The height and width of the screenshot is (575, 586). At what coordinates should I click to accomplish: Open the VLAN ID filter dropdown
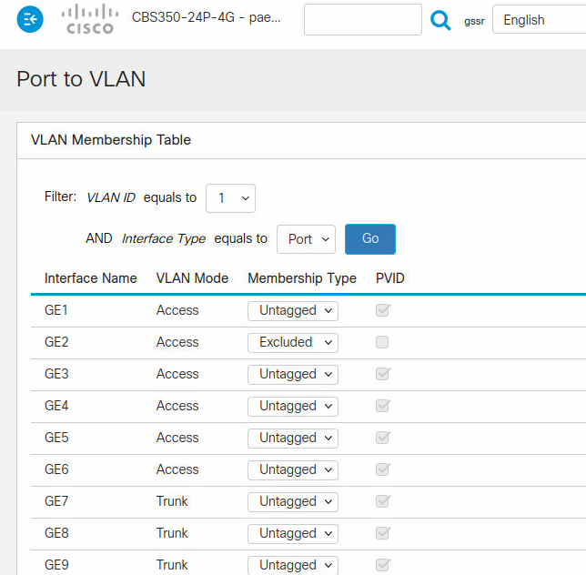[230, 198]
